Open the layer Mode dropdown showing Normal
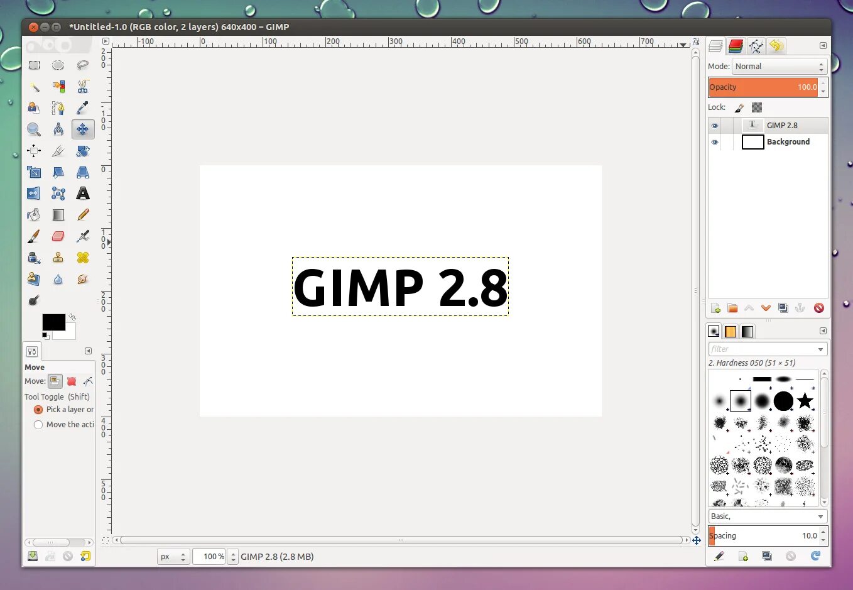Image resolution: width=853 pixels, height=590 pixels. pos(780,67)
